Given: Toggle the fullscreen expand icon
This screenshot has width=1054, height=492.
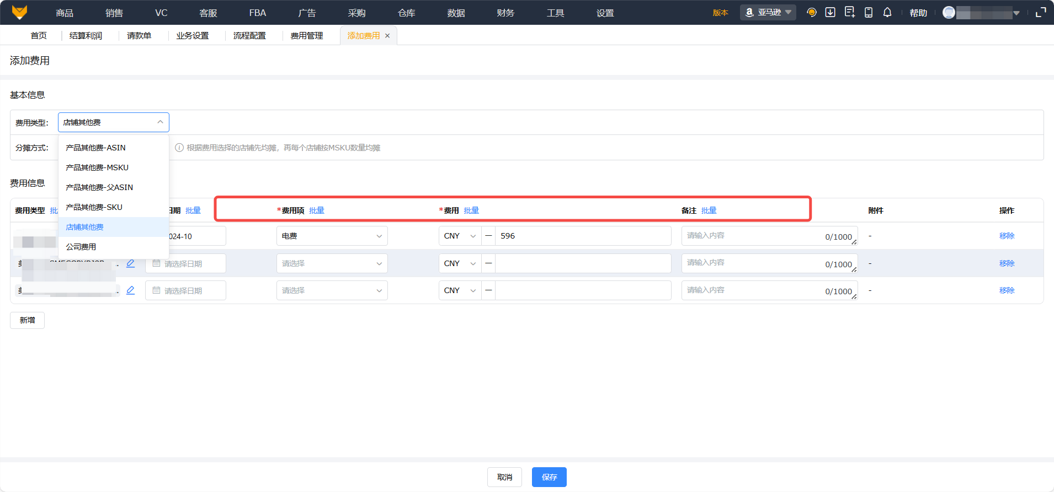Looking at the screenshot, I should pos(1040,13).
